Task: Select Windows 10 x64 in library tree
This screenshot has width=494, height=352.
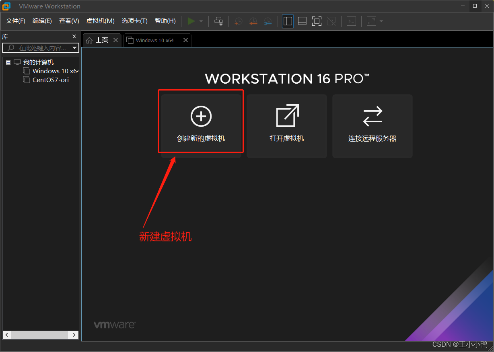Action: click(x=56, y=71)
